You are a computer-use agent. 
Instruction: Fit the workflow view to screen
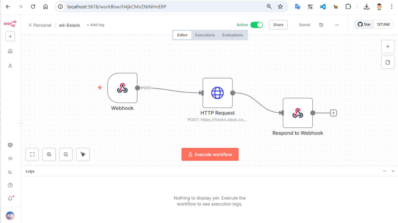[32, 154]
